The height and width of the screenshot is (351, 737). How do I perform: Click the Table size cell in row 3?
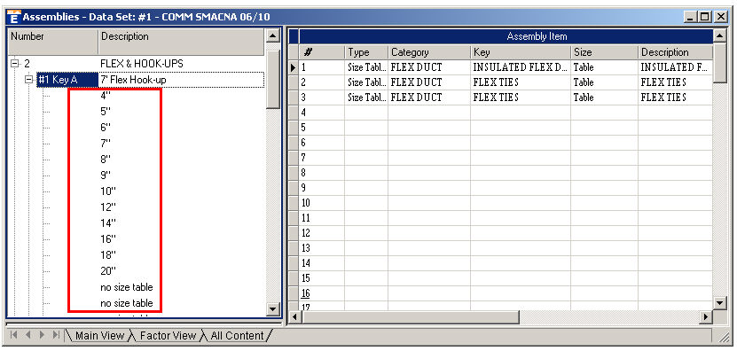point(605,97)
